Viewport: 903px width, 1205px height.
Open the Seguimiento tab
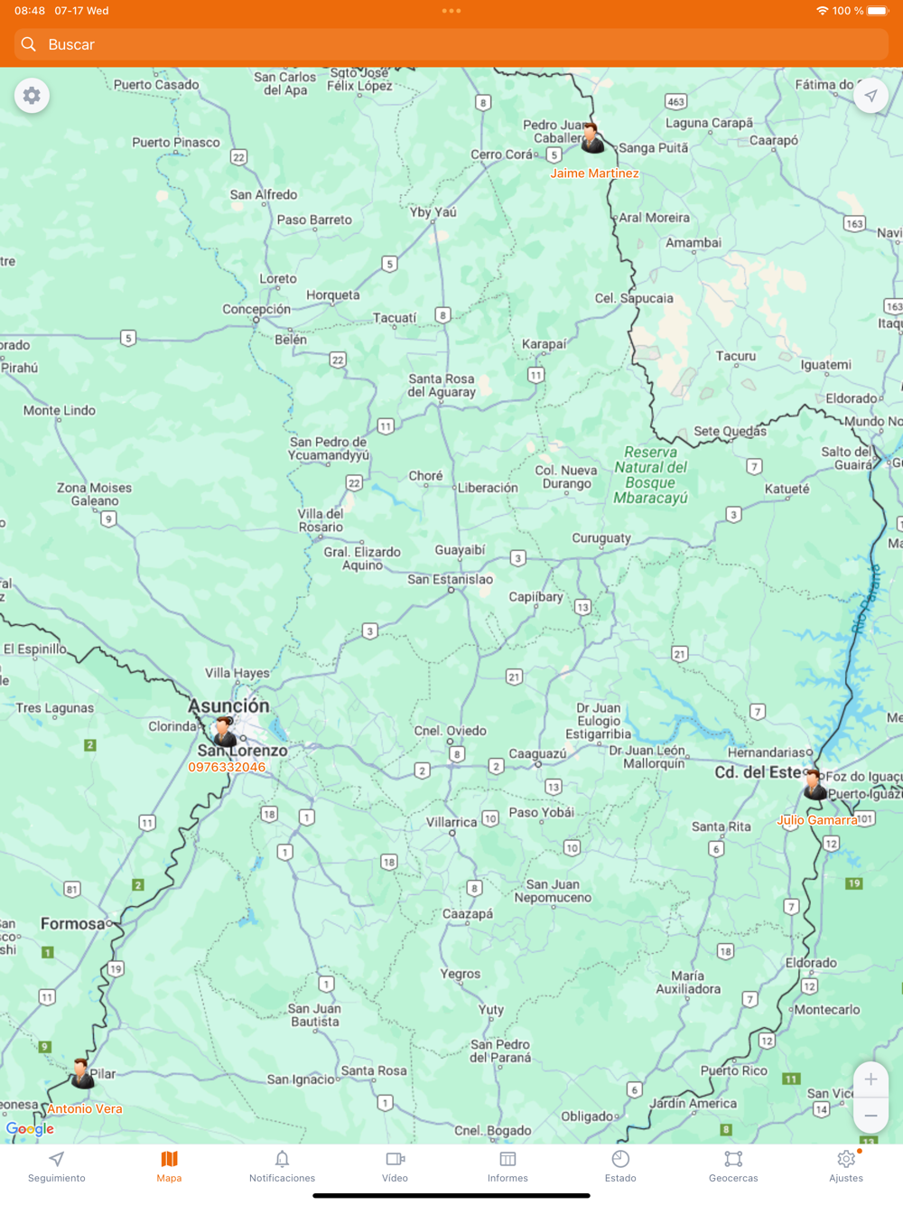coord(57,1166)
